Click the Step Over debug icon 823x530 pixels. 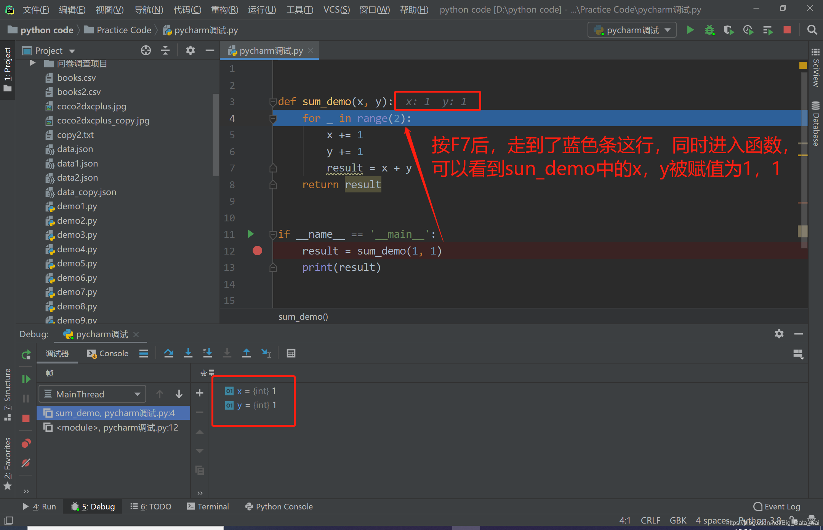168,354
